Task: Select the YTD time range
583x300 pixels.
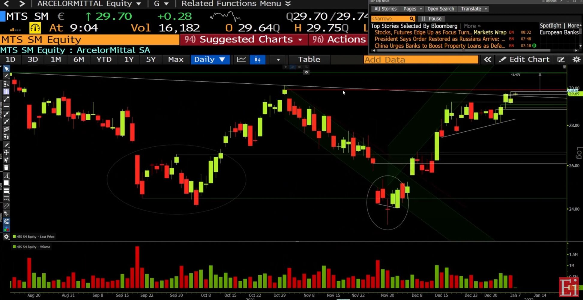Action: click(x=104, y=59)
